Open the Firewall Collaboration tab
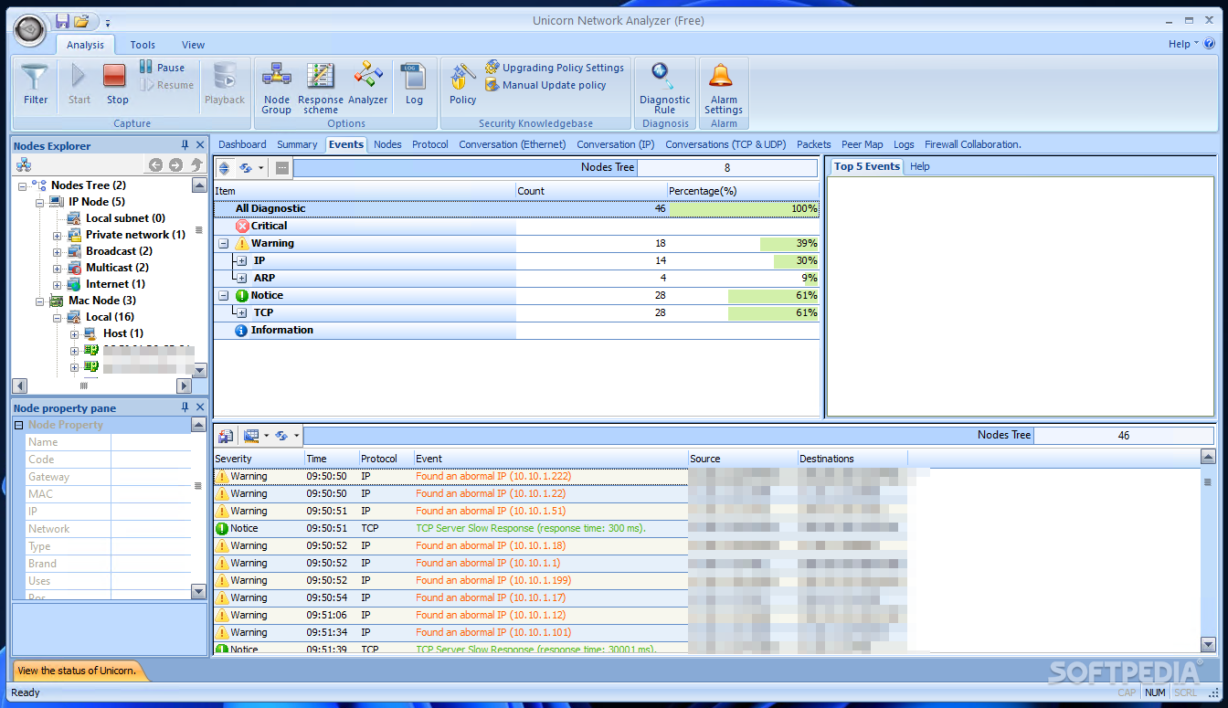1228x708 pixels. [x=972, y=144]
